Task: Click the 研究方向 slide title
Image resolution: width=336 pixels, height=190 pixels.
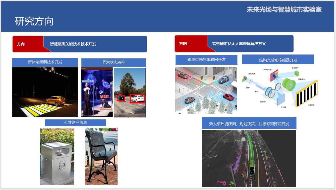Action: (34, 21)
